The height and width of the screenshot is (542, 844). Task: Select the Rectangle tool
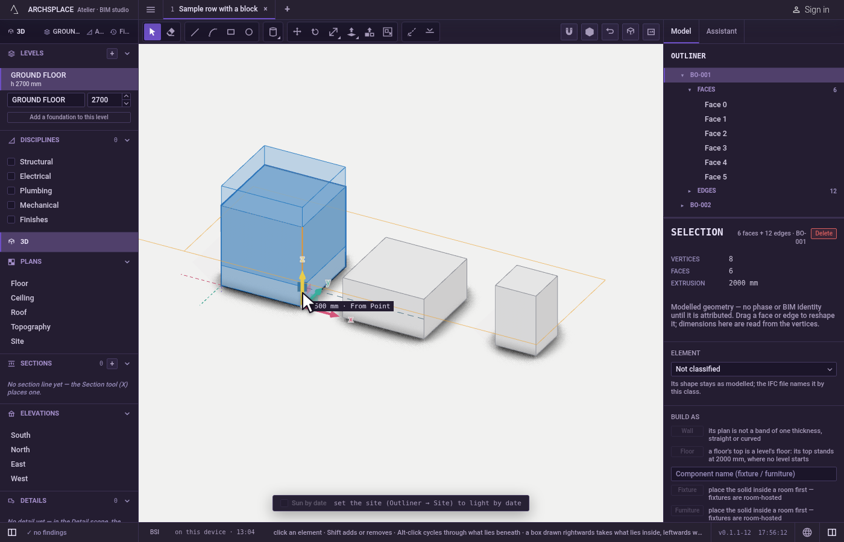point(231,32)
